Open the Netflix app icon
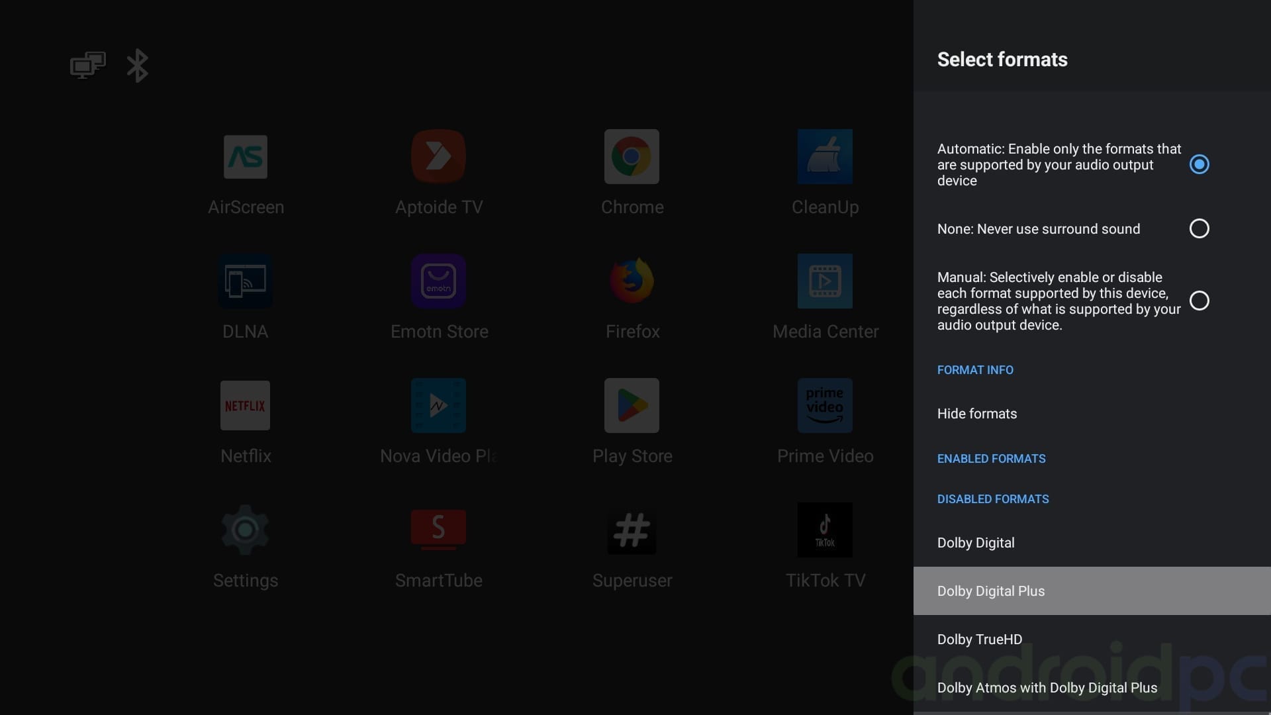Viewport: 1271px width, 715px height. point(245,406)
